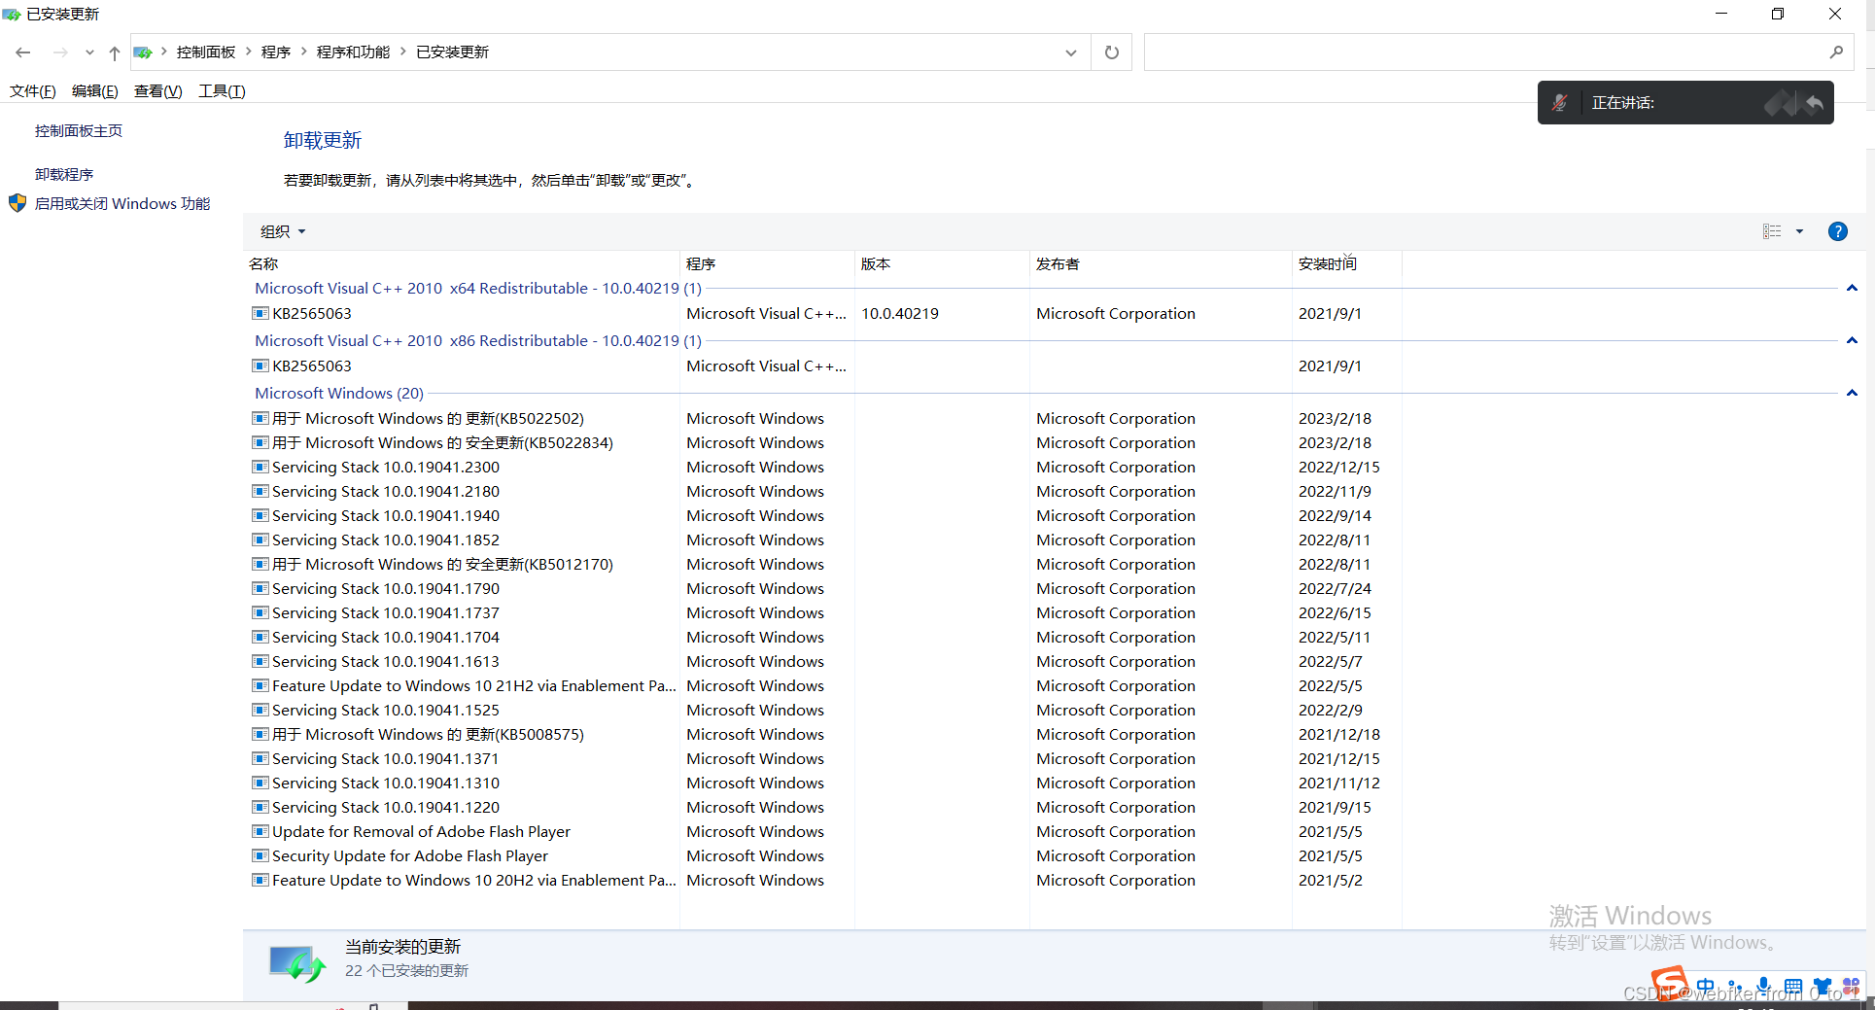Click the back navigation arrow
This screenshot has height=1010, width=1875.
23,52
